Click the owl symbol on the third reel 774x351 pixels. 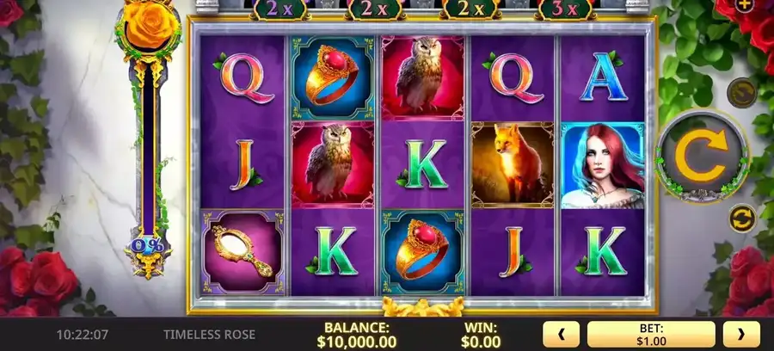422,77
